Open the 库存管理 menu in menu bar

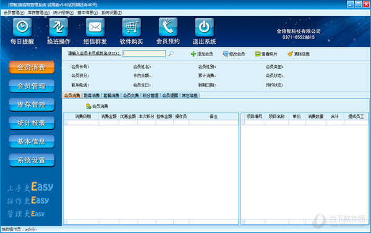pyautogui.click(x=38, y=13)
